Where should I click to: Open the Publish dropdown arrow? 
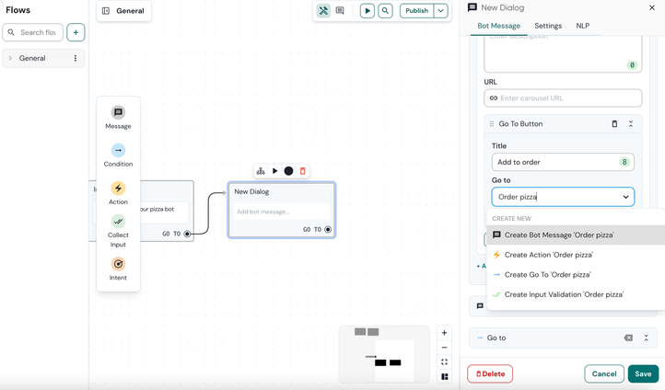(x=441, y=11)
